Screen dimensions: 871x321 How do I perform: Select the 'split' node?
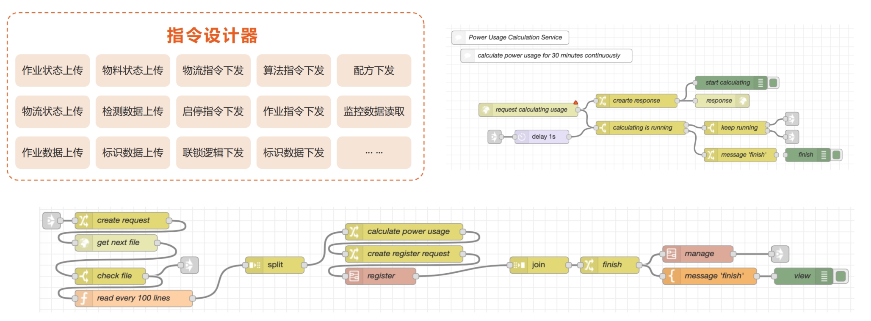point(275,265)
